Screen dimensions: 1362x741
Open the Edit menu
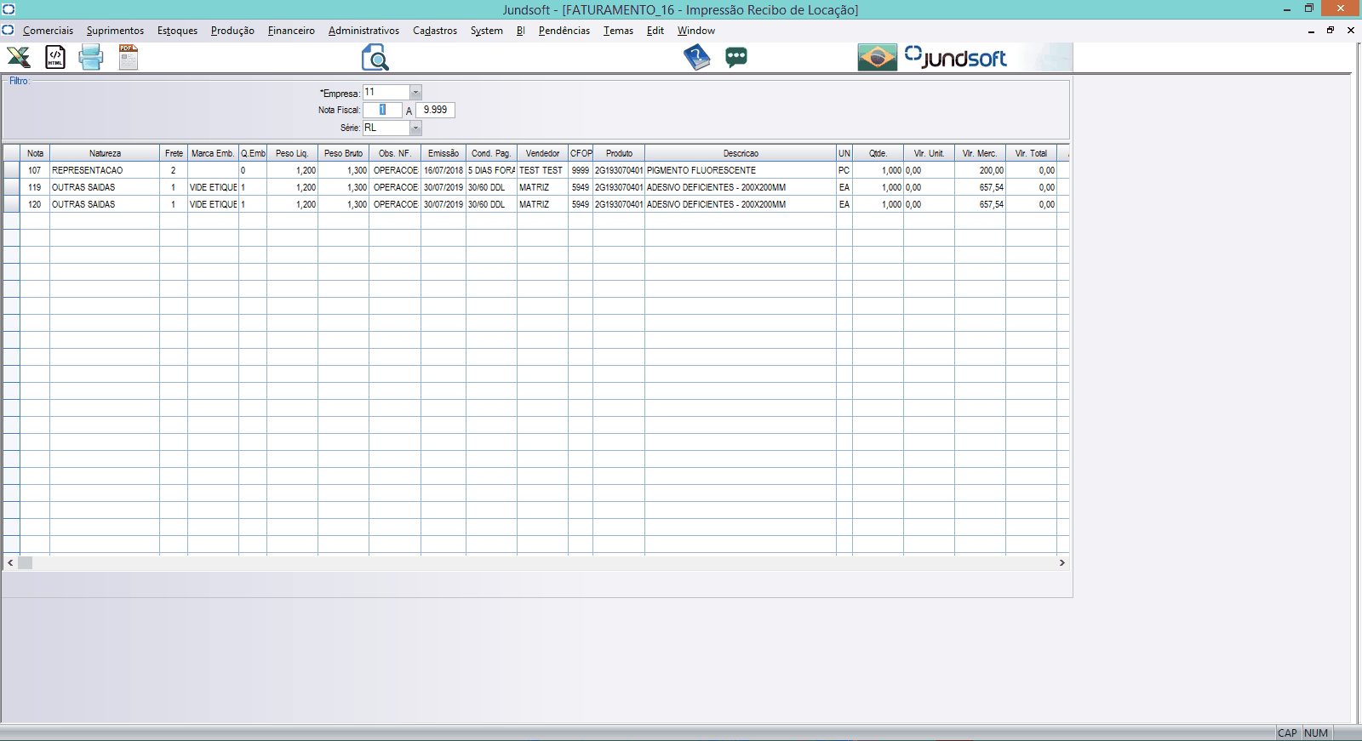[x=655, y=31]
